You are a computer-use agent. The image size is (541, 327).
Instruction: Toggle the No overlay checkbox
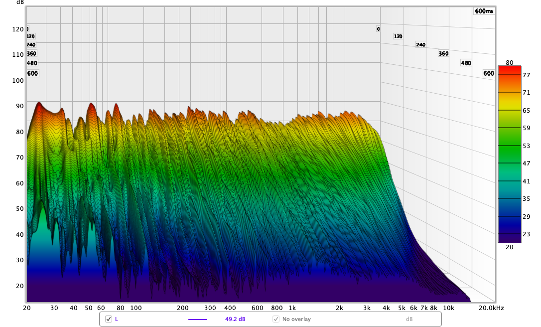click(x=276, y=319)
